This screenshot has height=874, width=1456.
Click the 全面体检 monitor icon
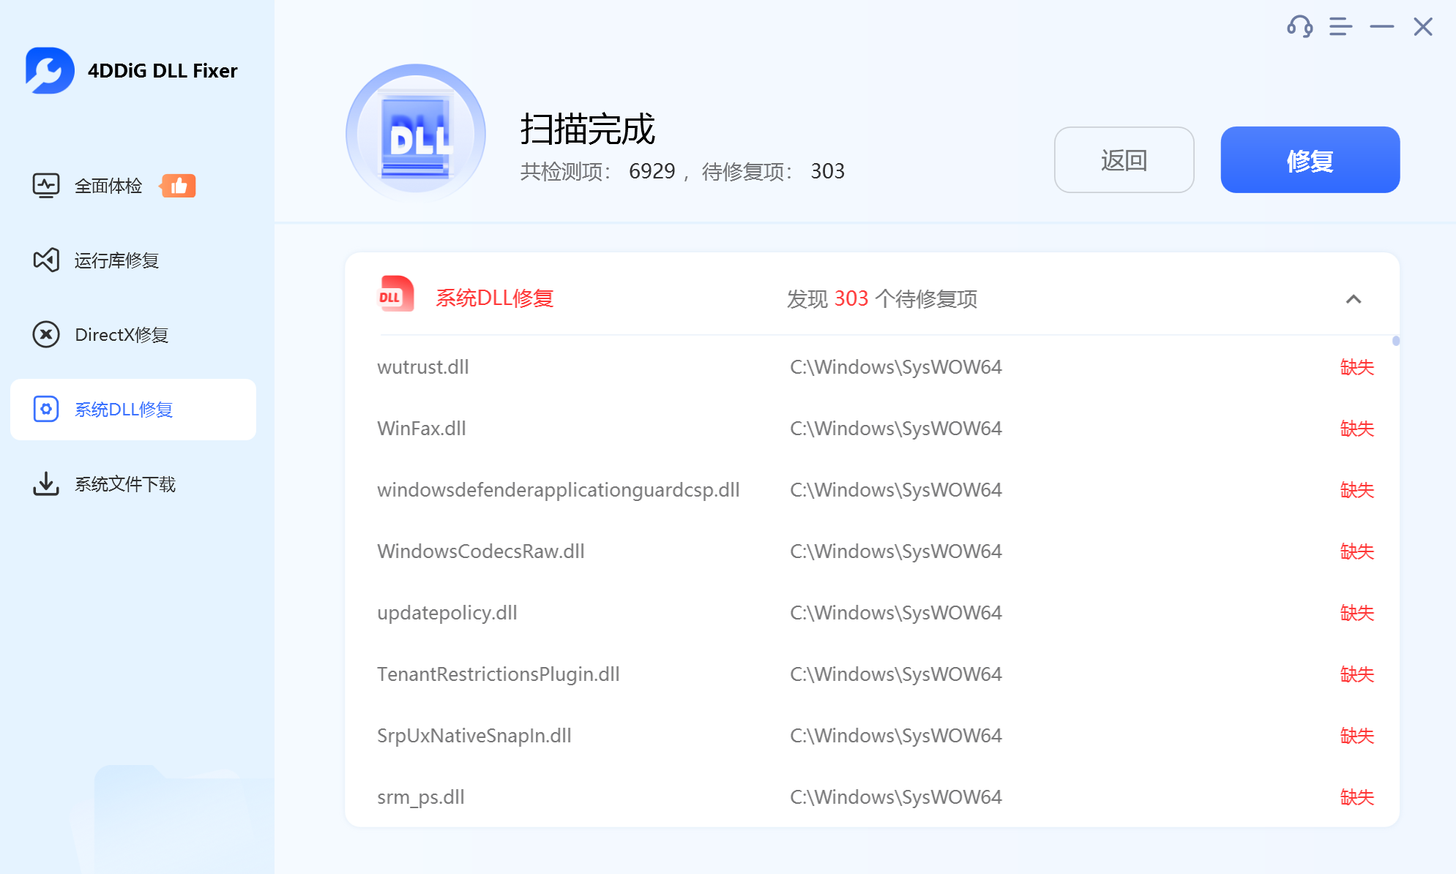[45, 186]
